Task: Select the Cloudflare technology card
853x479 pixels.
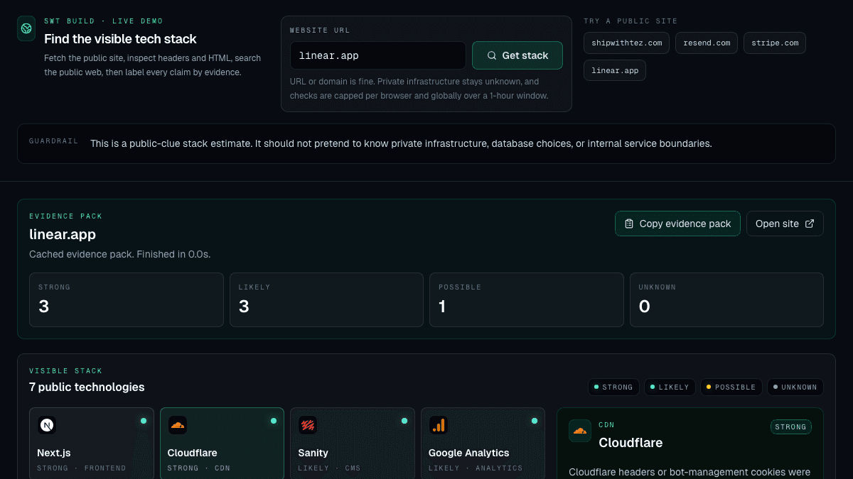Action: tap(222, 443)
